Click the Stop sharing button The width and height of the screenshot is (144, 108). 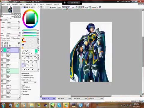point(74,3)
